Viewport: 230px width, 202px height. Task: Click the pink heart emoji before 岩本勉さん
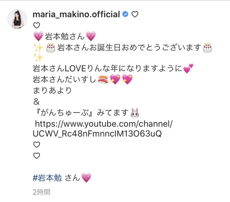38,36
